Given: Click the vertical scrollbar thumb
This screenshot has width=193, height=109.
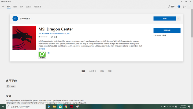Looking at the screenshot, I should tap(192, 23).
